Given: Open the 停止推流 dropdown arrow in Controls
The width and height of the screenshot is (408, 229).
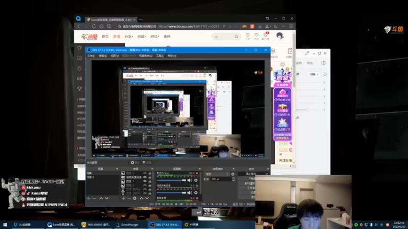Looking at the screenshot, I should (x=267, y=174).
